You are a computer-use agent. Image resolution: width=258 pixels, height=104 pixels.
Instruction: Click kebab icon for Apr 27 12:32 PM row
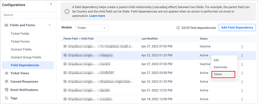pos(242,90)
